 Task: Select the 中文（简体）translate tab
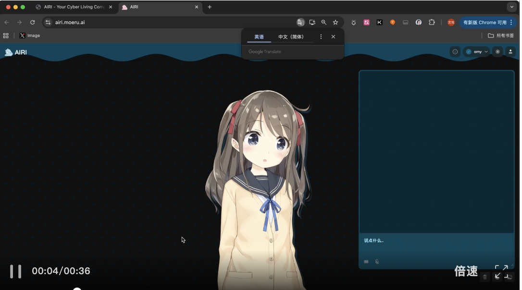point(291,37)
